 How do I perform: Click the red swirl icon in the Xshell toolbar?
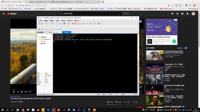72,24
